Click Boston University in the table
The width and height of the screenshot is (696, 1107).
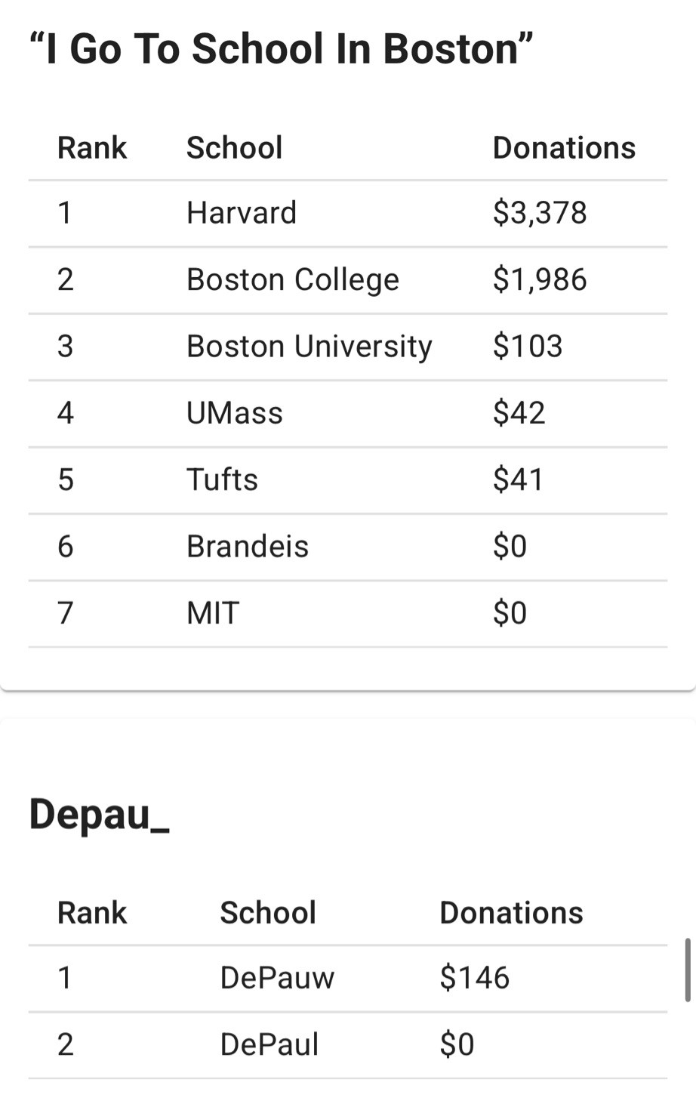310,347
